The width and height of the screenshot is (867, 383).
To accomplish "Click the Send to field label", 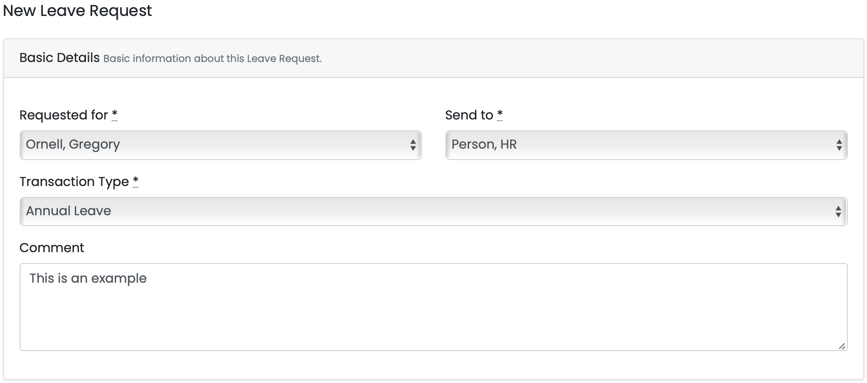I will tap(469, 115).
